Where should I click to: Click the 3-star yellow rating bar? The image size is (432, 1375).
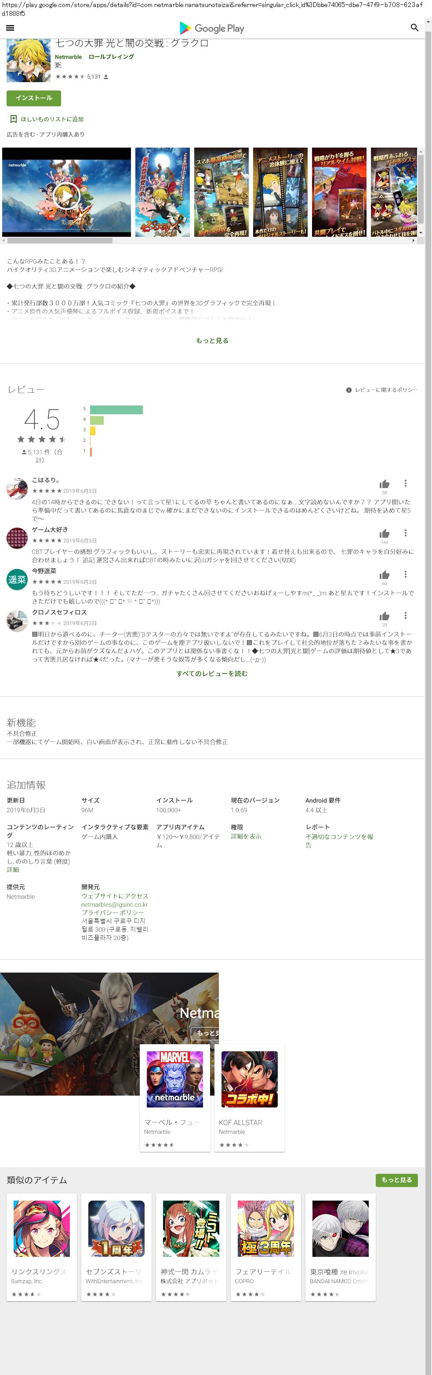click(92, 431)
